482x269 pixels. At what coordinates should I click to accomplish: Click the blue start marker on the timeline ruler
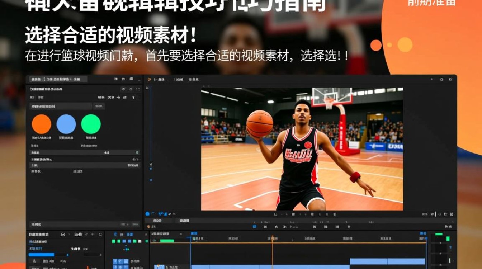[x=193, y=233]
